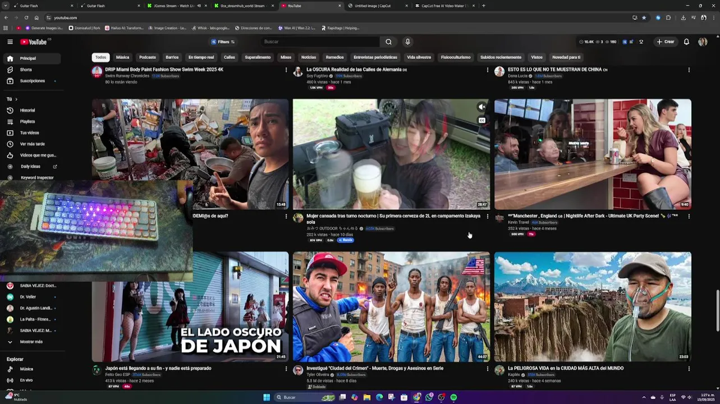Open browser downloads icon

click(x=683, y=17)
